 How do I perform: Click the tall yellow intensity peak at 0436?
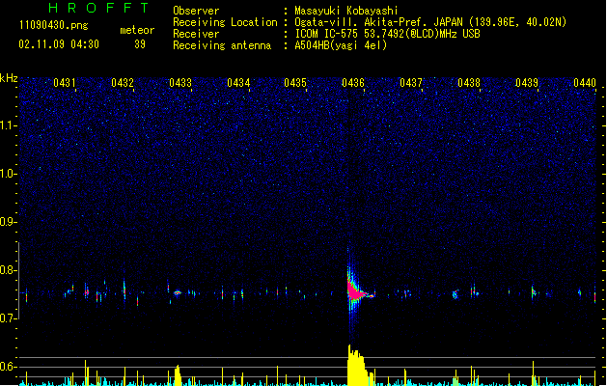tap(357, 366)
